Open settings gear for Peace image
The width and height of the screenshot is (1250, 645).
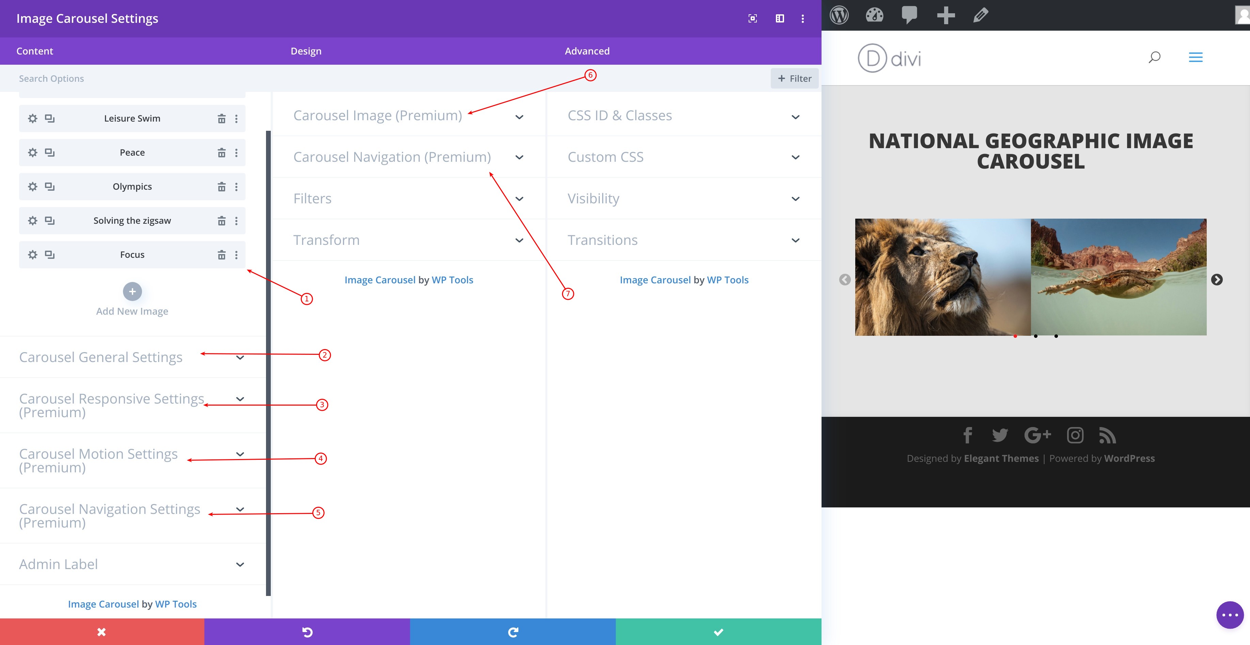[32, 152]
